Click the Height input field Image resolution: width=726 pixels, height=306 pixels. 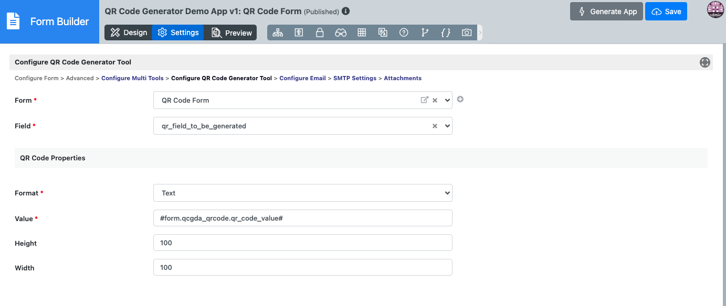coord(302,243)
